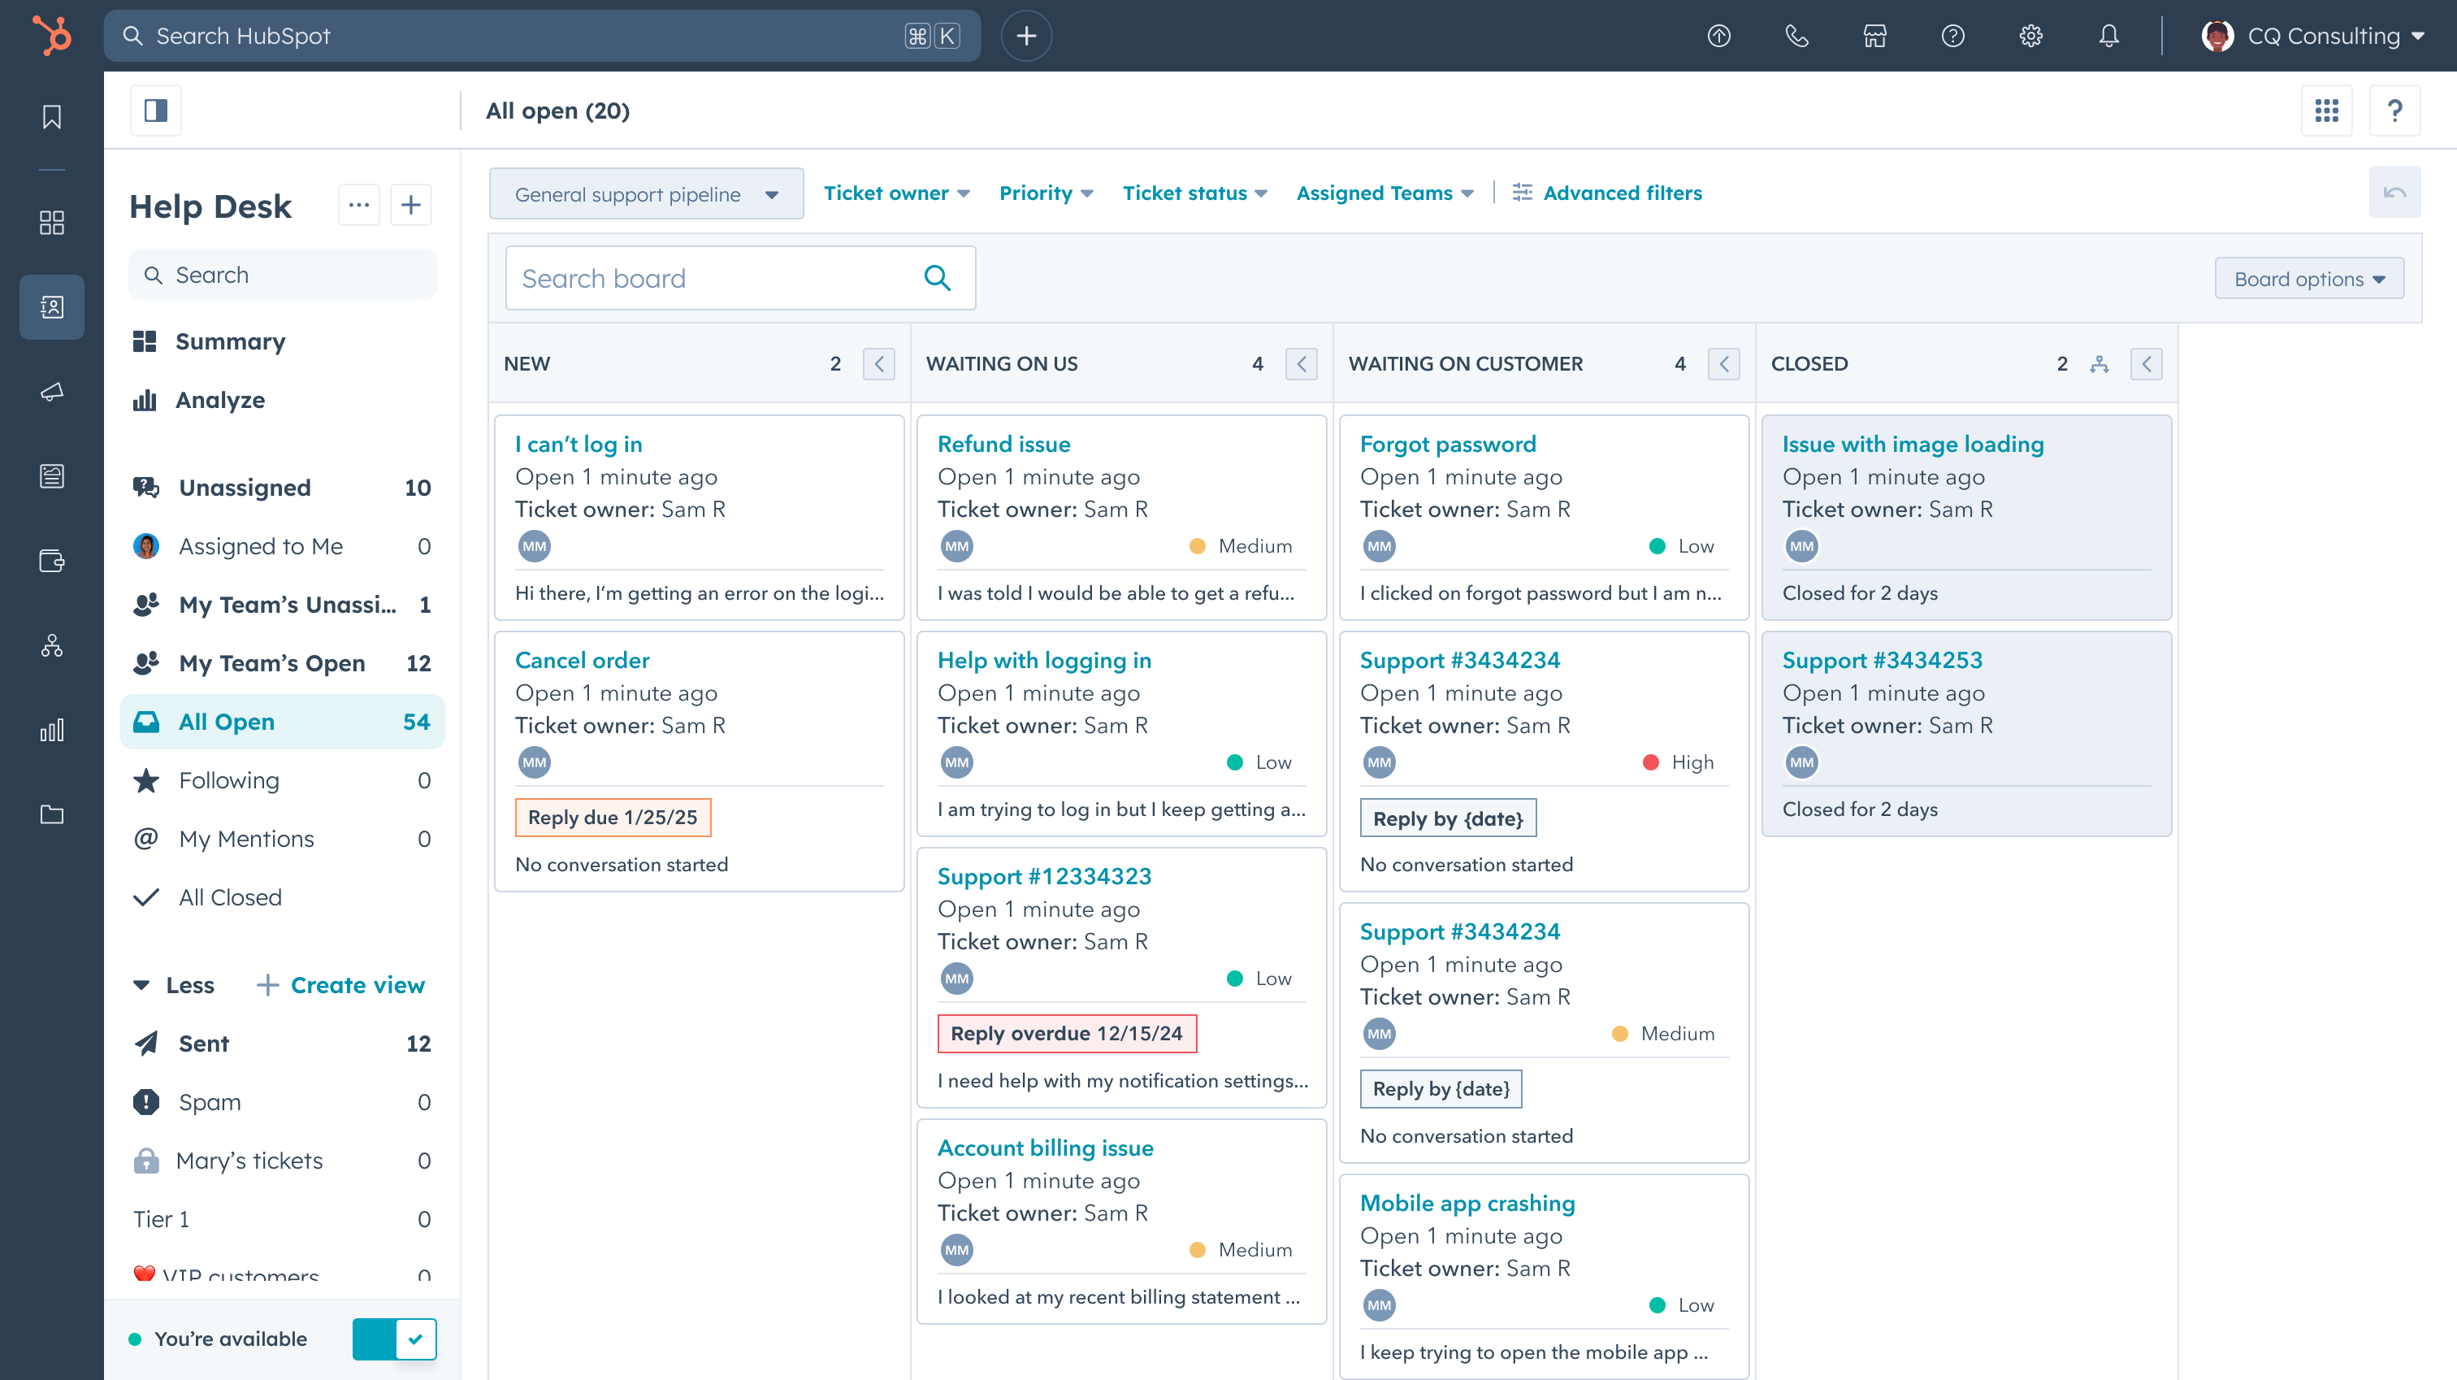Collapse the left sidebar panel toggle
The width and height of the screenshot is (2457, 1380).
click(x=155, y=110)
